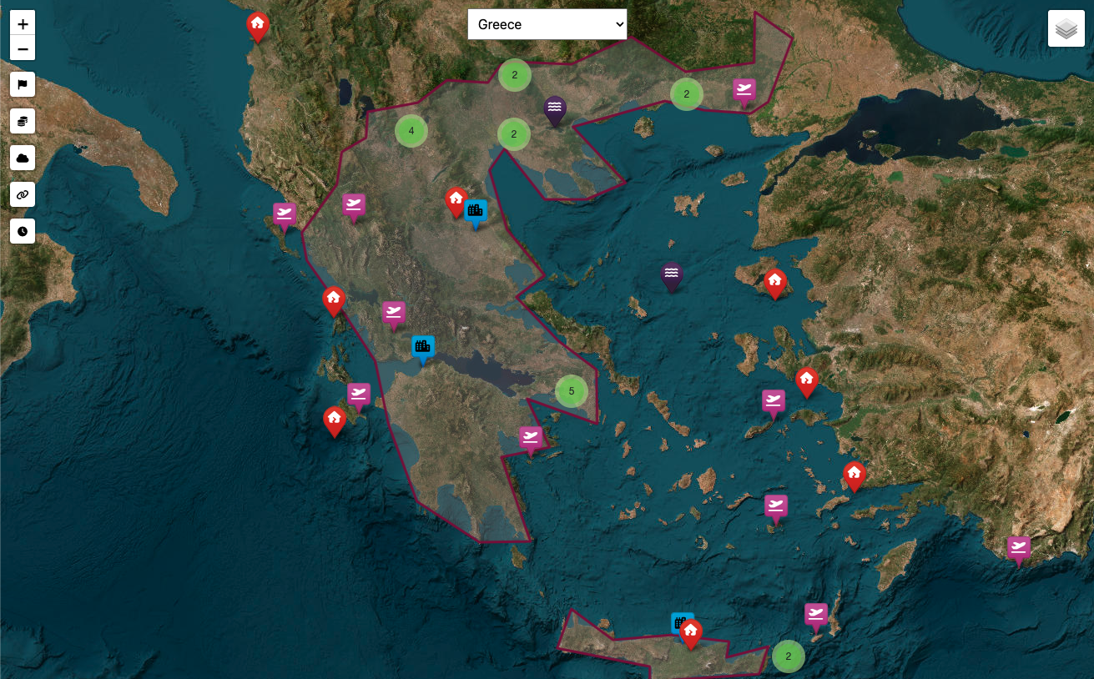
Task: Select the airport marker north of the Gulf of Patras
Action: point(394,314)
